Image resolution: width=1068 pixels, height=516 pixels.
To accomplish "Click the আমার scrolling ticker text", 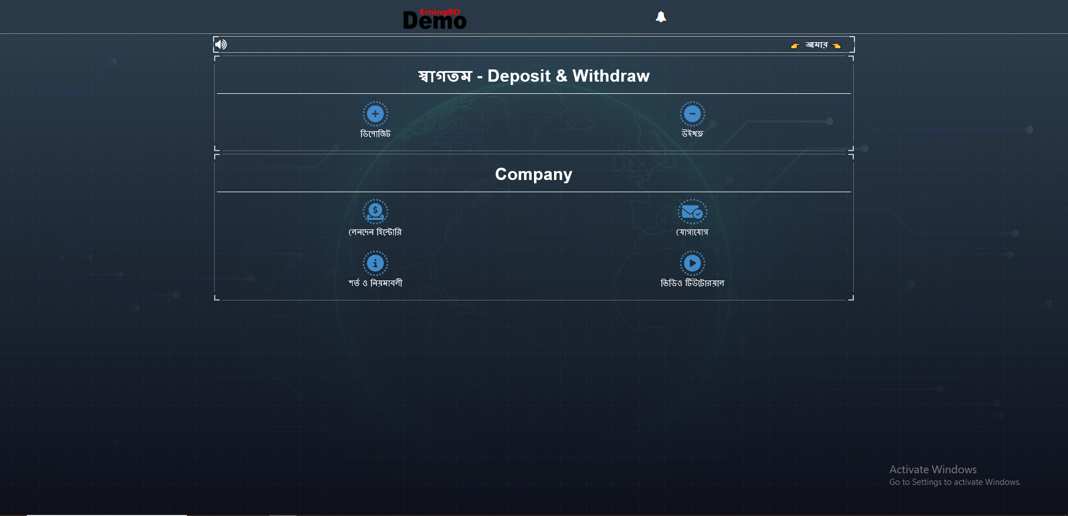I will 816,45.
